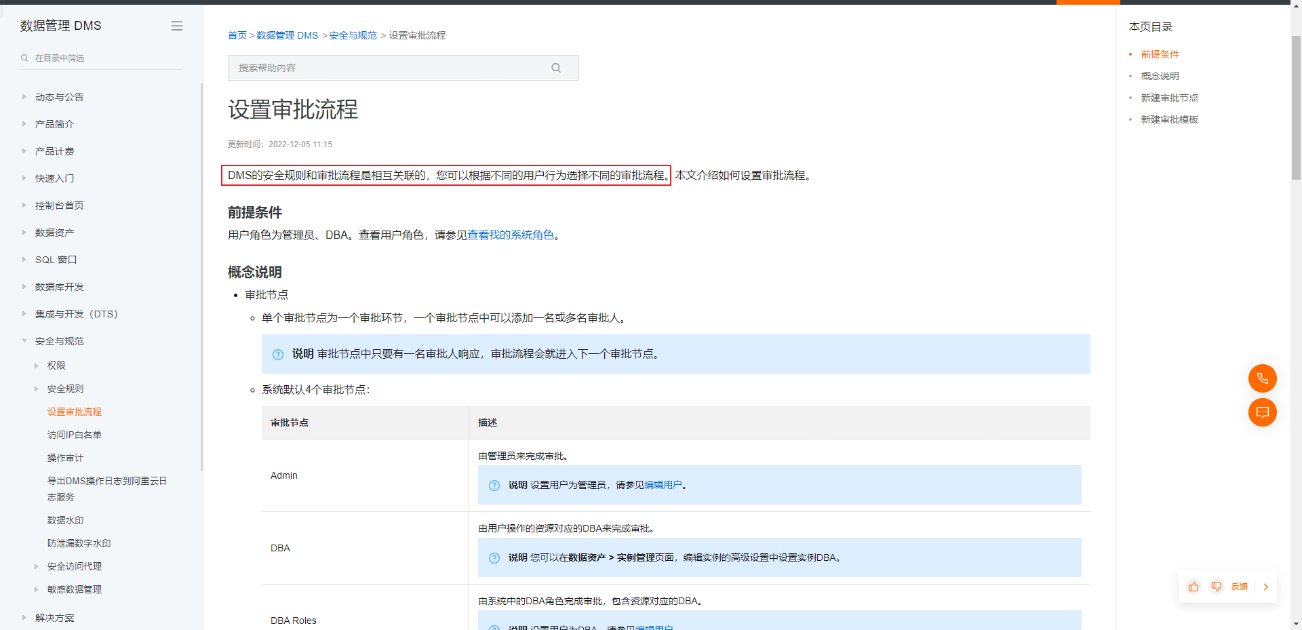This screenshot has width=1302, height=630.
Task: Click the magnifier icon in help search
Action: [556, 68]
